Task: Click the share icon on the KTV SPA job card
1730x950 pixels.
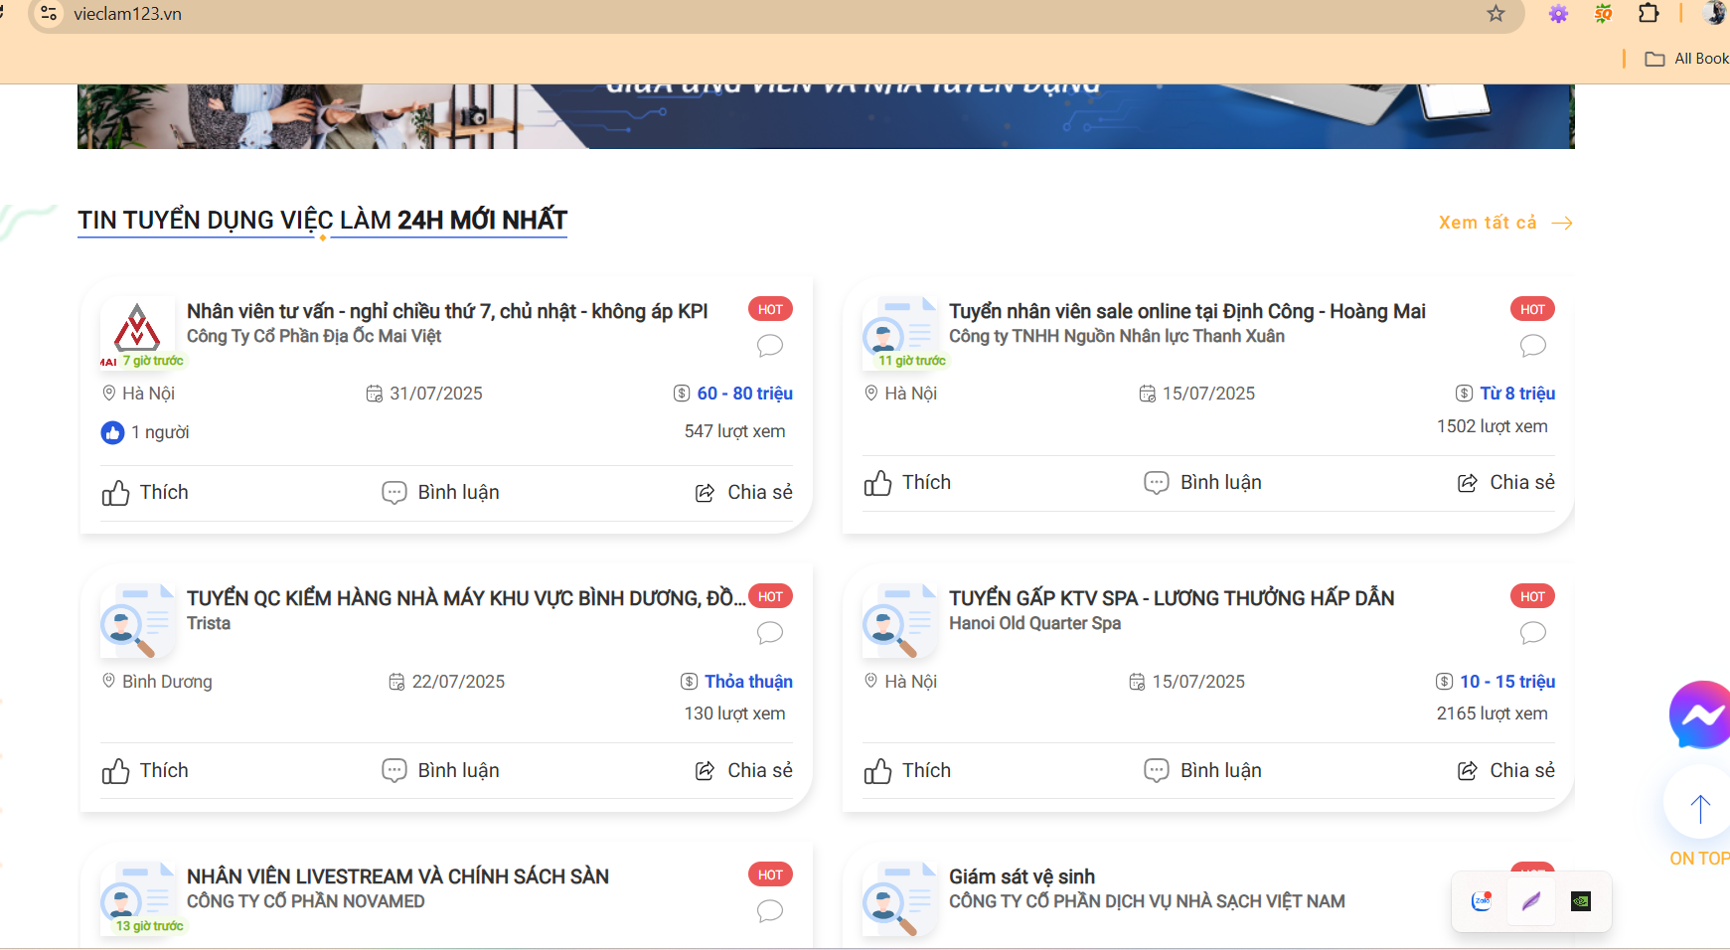Action: coord(1467,770)
